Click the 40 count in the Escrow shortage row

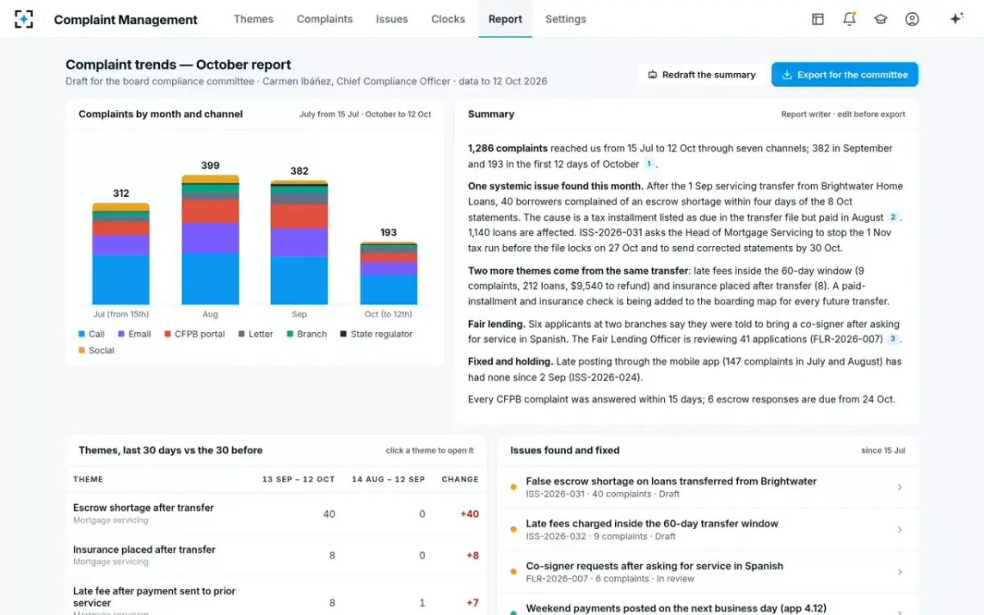[x=329, y=514]
